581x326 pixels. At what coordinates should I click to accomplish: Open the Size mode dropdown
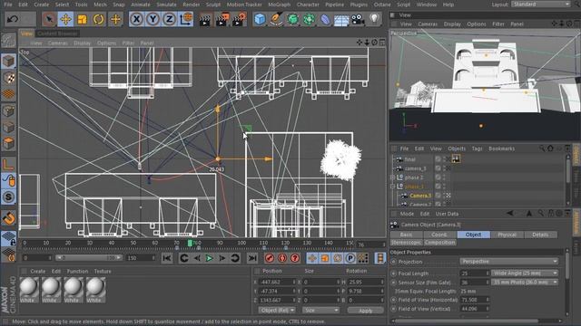(x=320, y=310)
